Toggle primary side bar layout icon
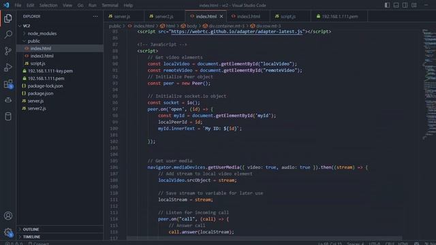Screen dimensions: 436x245 click(x=387, y=5)
